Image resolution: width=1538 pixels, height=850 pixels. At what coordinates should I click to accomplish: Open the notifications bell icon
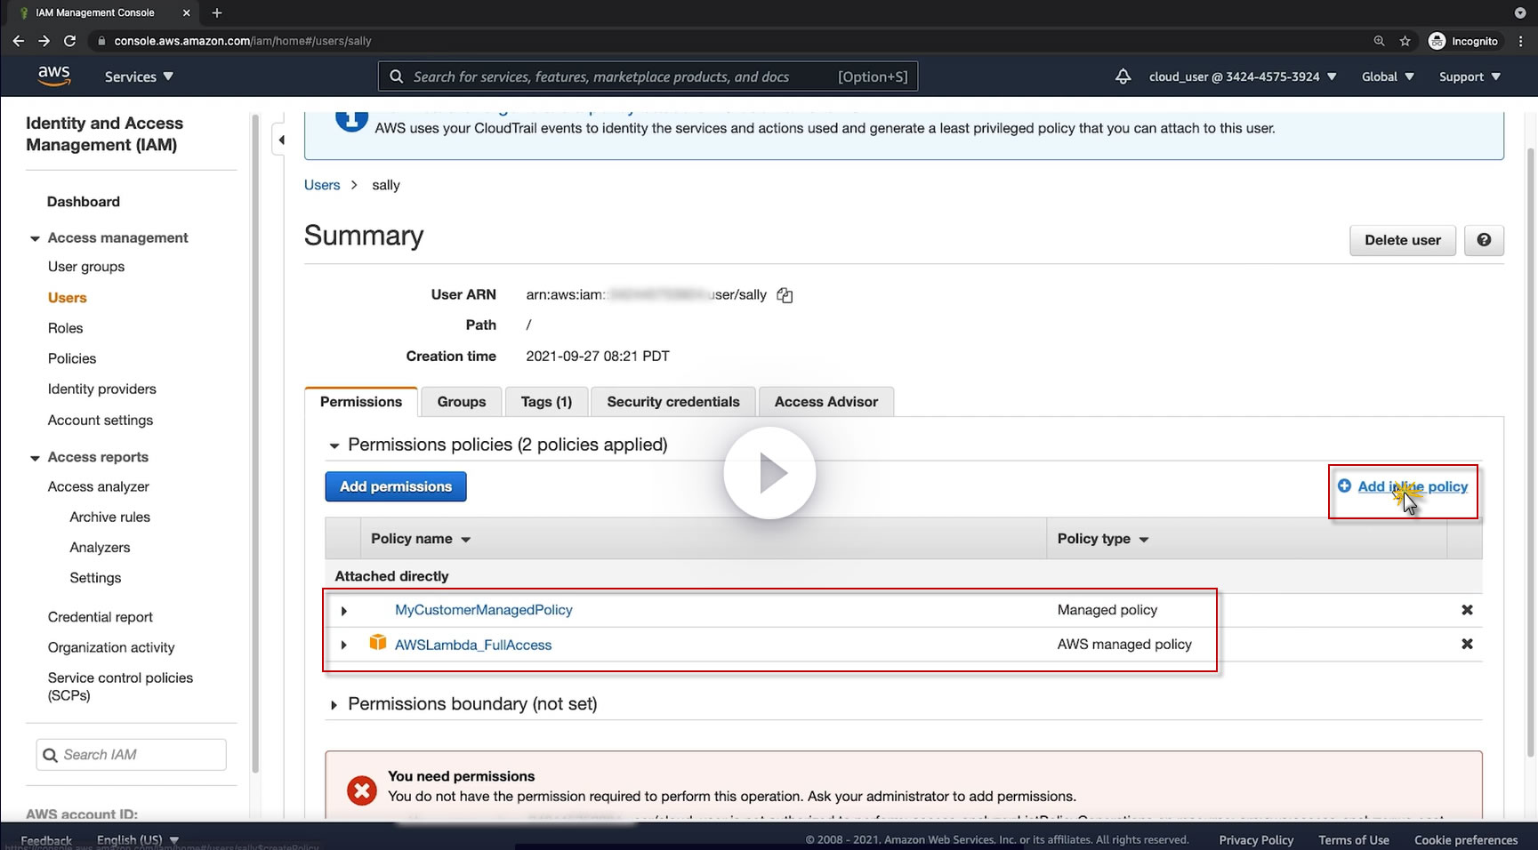(1123, 76)
